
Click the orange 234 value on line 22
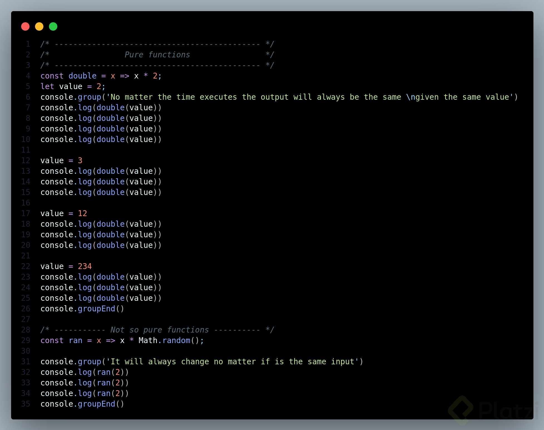[85, 266]
